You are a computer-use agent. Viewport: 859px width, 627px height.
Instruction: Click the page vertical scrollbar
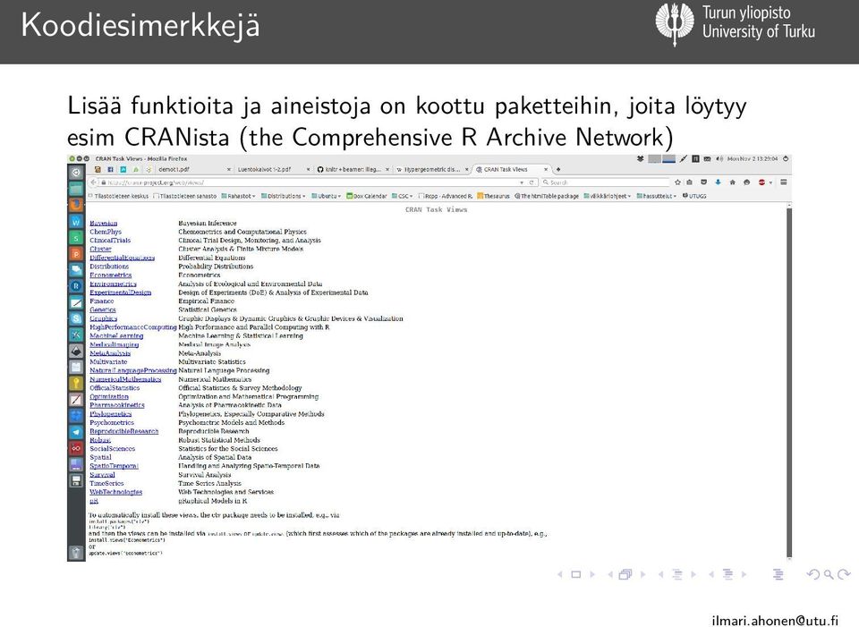789,381
